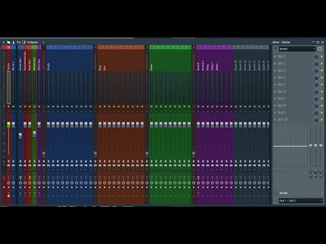Screen dimensions: 326x244
Task: Mute the Drums Bus track
Action: [20, 106]
